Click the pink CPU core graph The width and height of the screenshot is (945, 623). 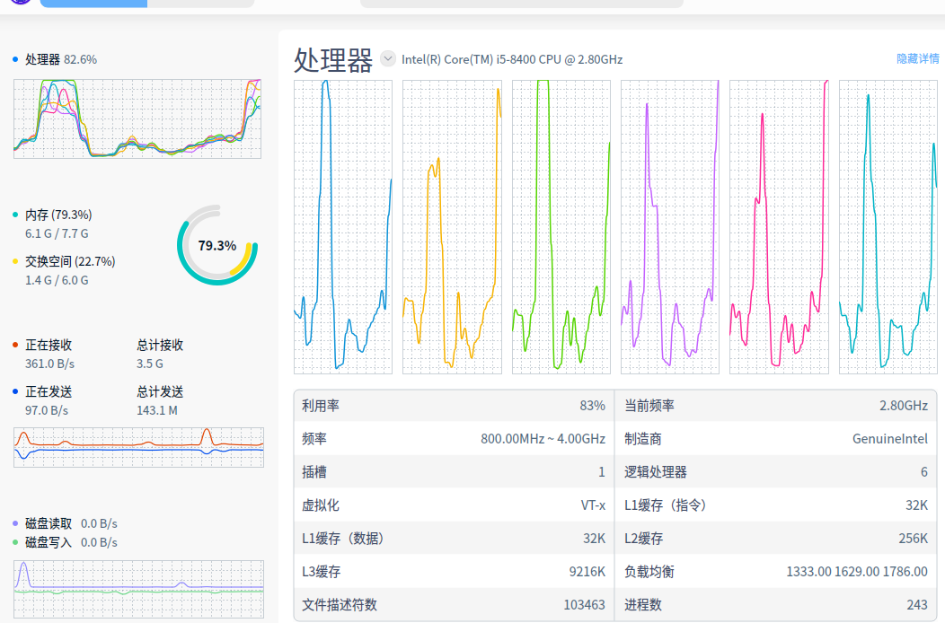(x=779, y=226)
